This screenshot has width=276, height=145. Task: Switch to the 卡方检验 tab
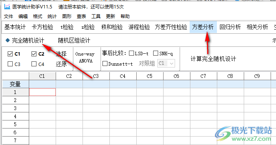[43, 27]
